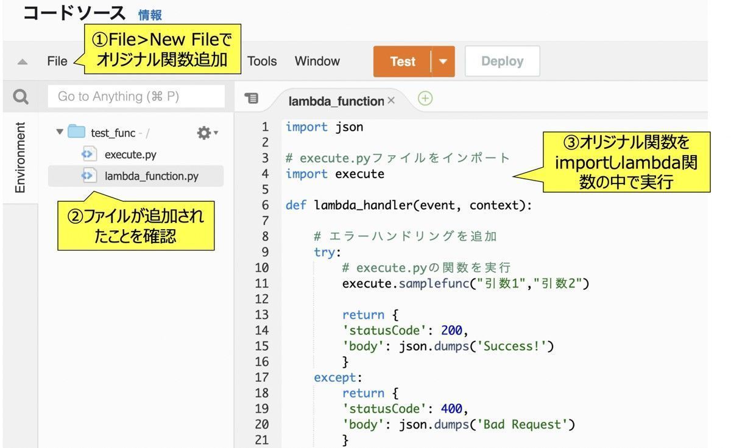Close the lambda_function editor tab
Viewport: 731px width, 448px height.
(x=392, y=100)
